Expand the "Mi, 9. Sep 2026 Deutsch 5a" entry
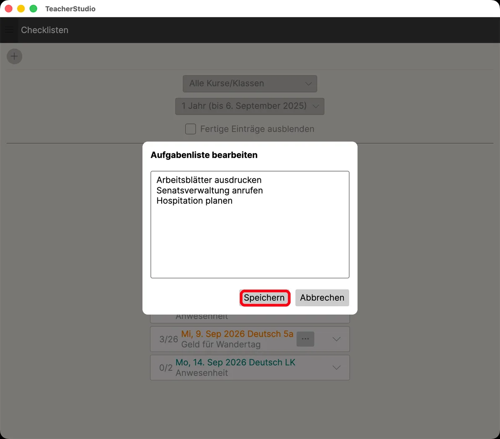Image resolution: width=500 pixels, height=439 pixels. (x=337, y=339)
